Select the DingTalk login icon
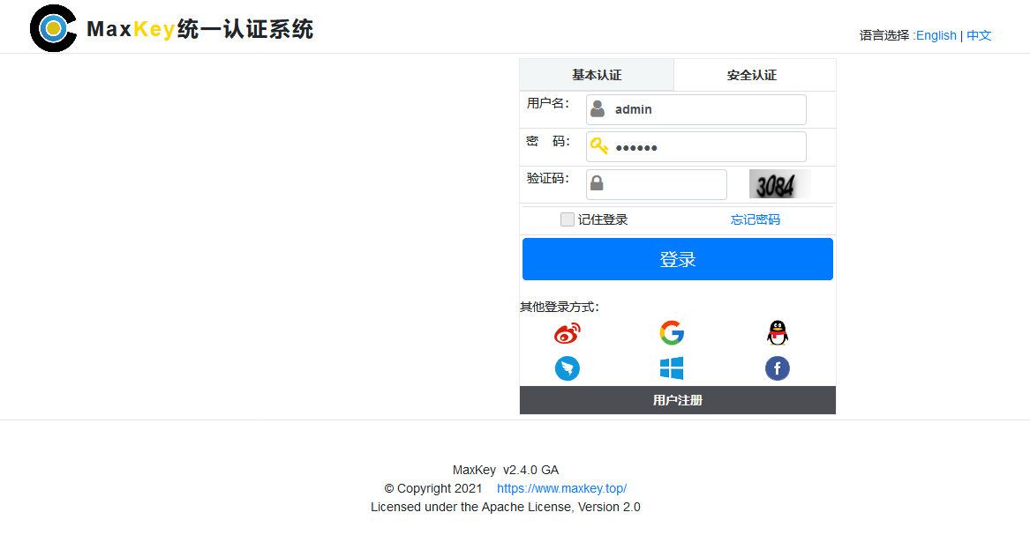The image size is (1030, 542). [568, 368]
